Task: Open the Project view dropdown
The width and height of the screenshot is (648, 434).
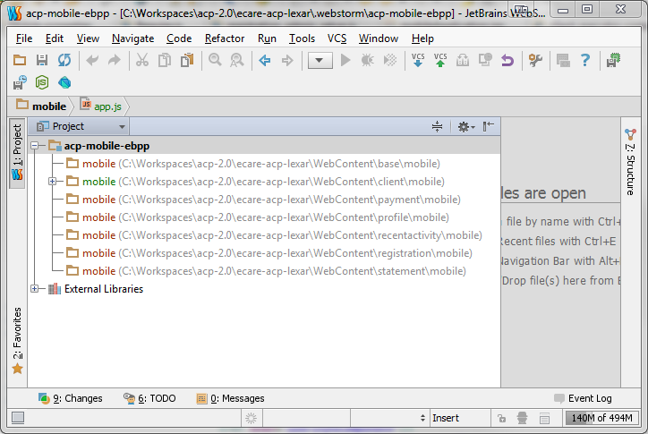Action: pos(80,126)
